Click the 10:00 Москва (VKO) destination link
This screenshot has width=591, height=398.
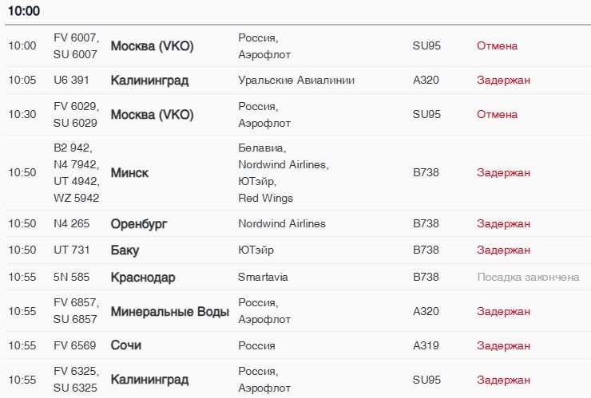(x=152, y=46)
